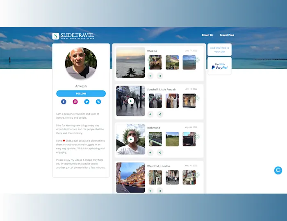Play the Richmond video
The width and height of the screenshot is (287, 221).
pos(131,140)
